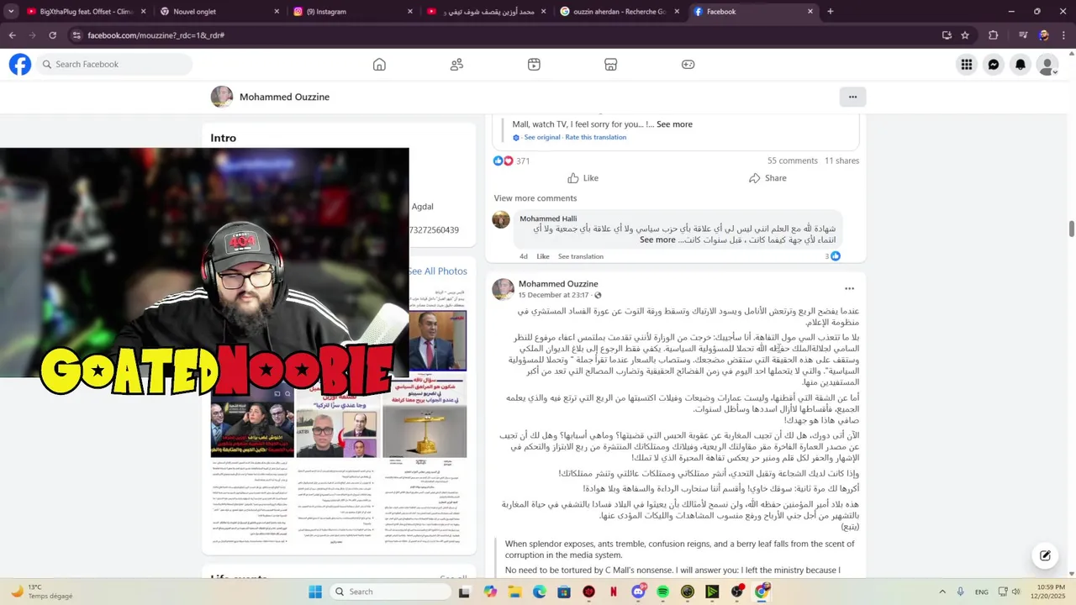This screenshot has height=605, width=1076.
Task: Switch to the ouzzin aherdan Google tab
Action: pos(620,12)
